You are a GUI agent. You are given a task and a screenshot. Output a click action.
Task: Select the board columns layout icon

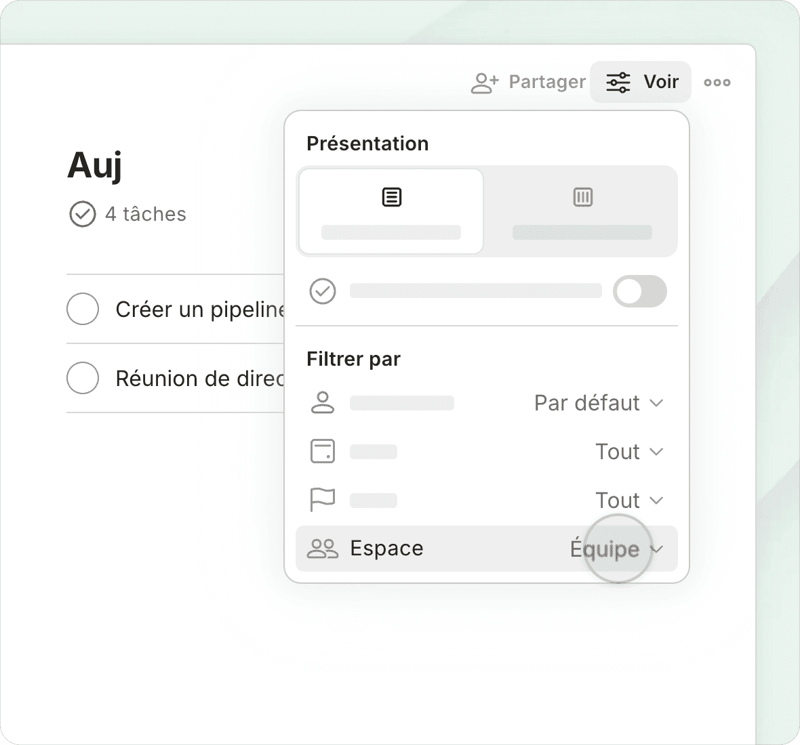582,197
